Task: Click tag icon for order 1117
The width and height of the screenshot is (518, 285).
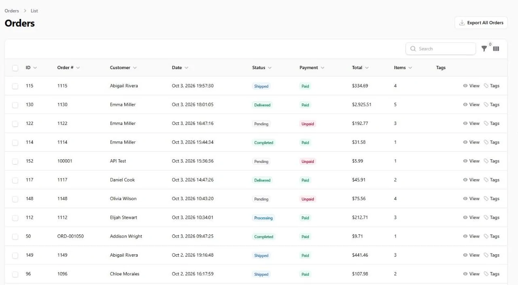Action: pyautogui.click(x=486, y=180)
